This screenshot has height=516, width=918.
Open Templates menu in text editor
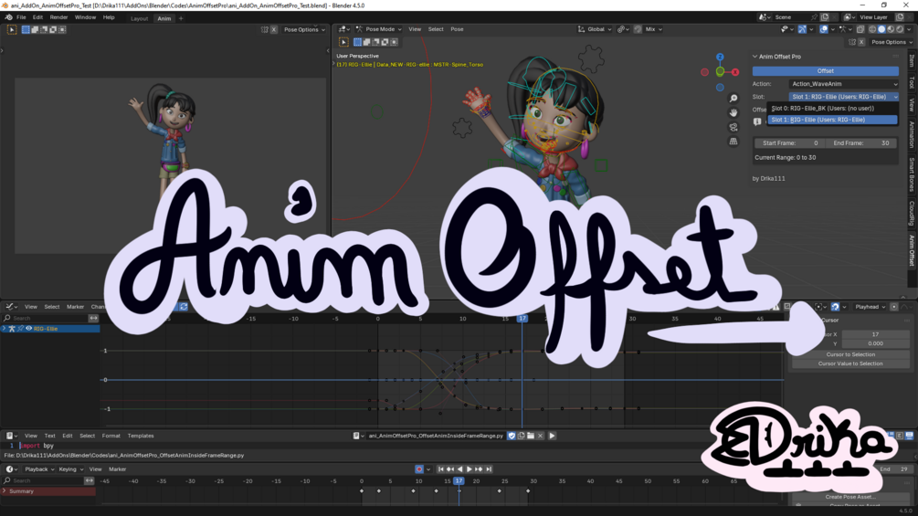click(141, 436)
